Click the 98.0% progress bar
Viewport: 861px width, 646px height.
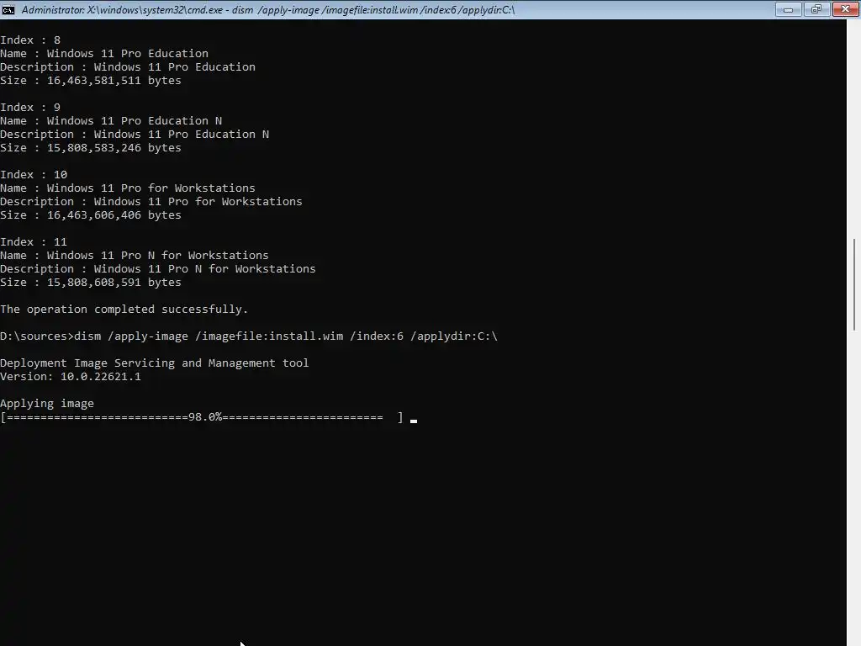[202, 417]
